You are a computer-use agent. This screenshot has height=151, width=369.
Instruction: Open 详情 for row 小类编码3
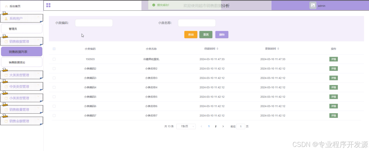click(x=333, y=78)
